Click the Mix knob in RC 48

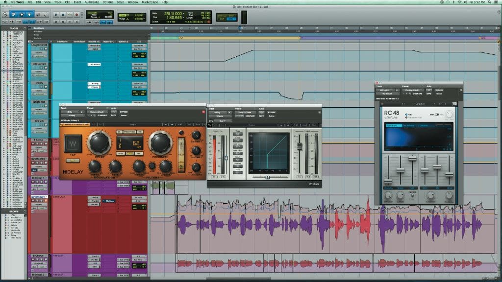coord(449,115)
